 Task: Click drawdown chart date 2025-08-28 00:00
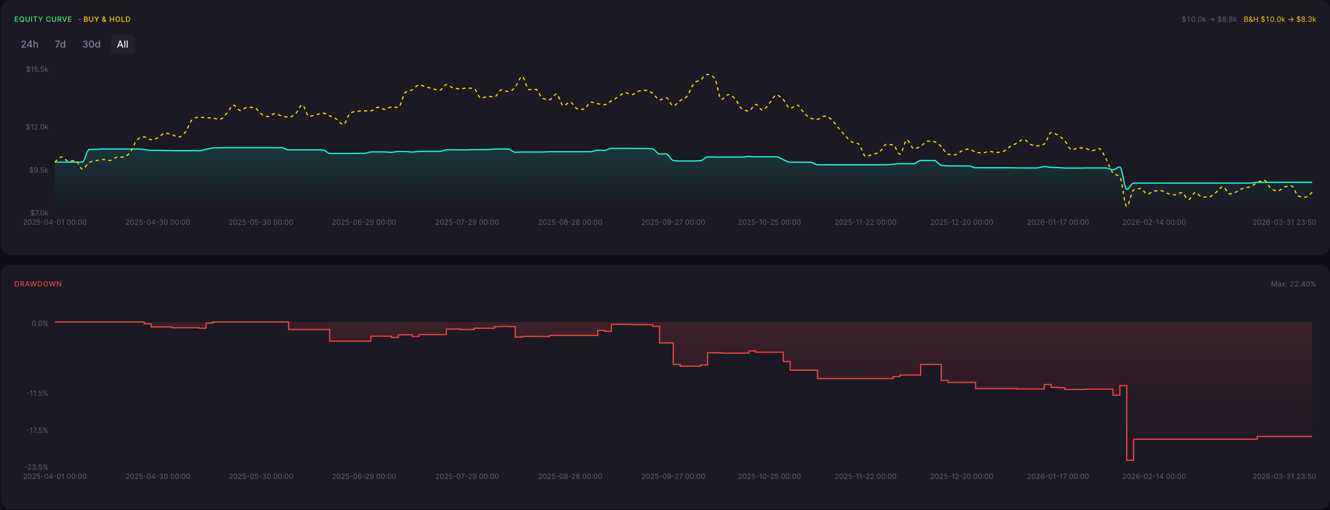pyautogui.click(x=570, y=477)
